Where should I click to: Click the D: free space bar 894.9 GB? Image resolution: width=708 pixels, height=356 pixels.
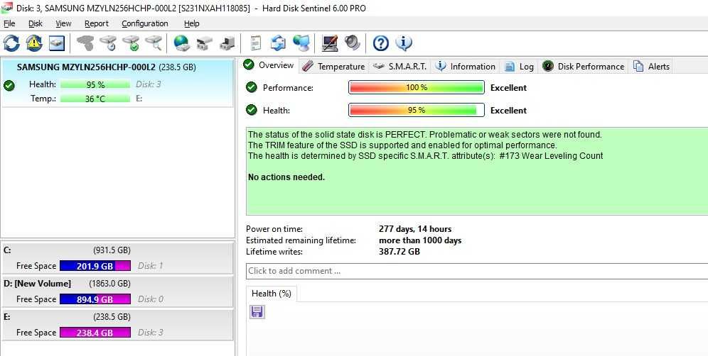pyautogui.click(x=95, y=299)
